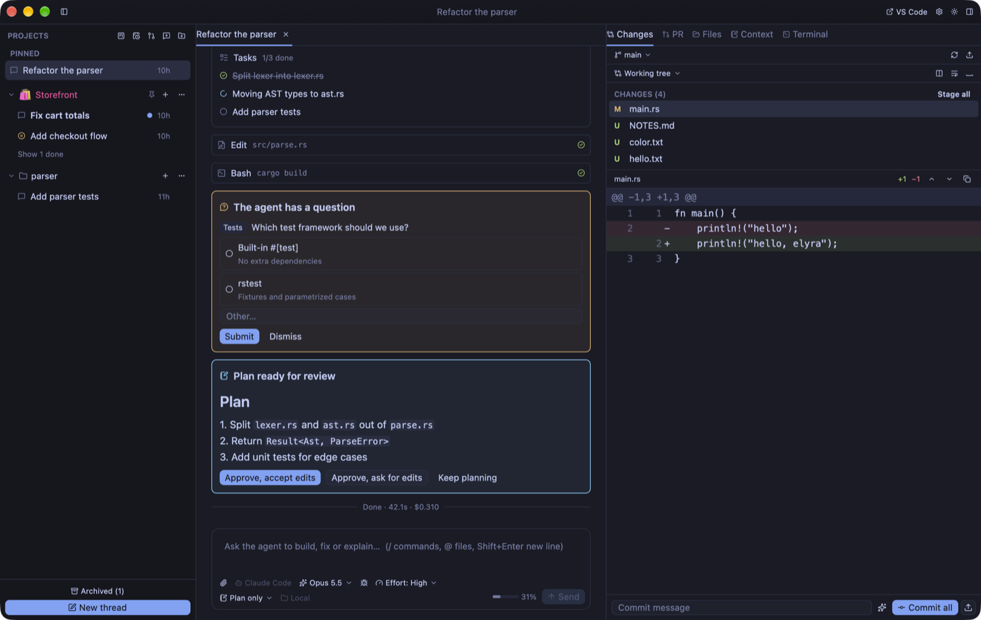
Task: Toggle split diff view layout
Action: pos(939,74)
